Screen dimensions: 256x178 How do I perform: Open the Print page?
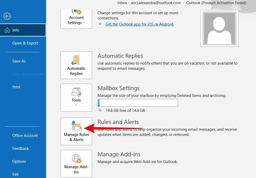[x=16, y=87]
